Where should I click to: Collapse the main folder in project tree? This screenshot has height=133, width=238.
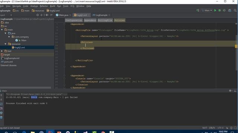click(2, 30)
